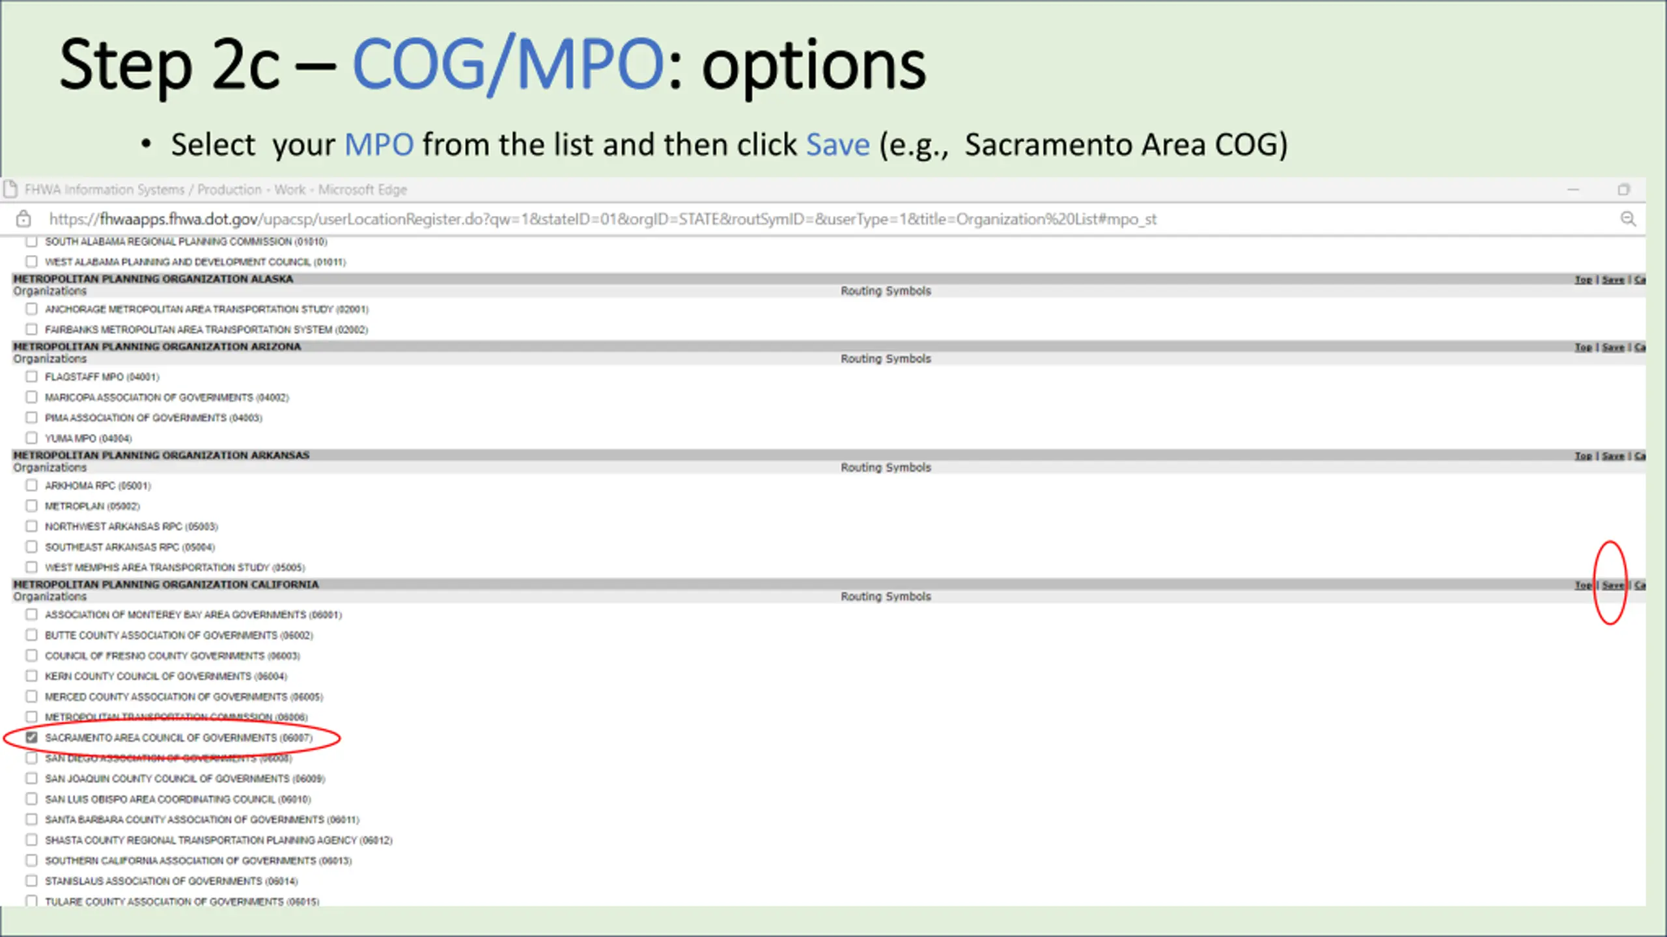Click Top link in Arizona section header
Image resolution: width=1667 pixels, height=937 pixels.
pyautogui.click(x=1583, y=347)
